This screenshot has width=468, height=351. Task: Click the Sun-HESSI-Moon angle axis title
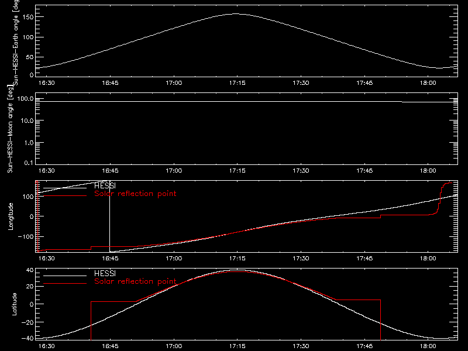point(10,129)
